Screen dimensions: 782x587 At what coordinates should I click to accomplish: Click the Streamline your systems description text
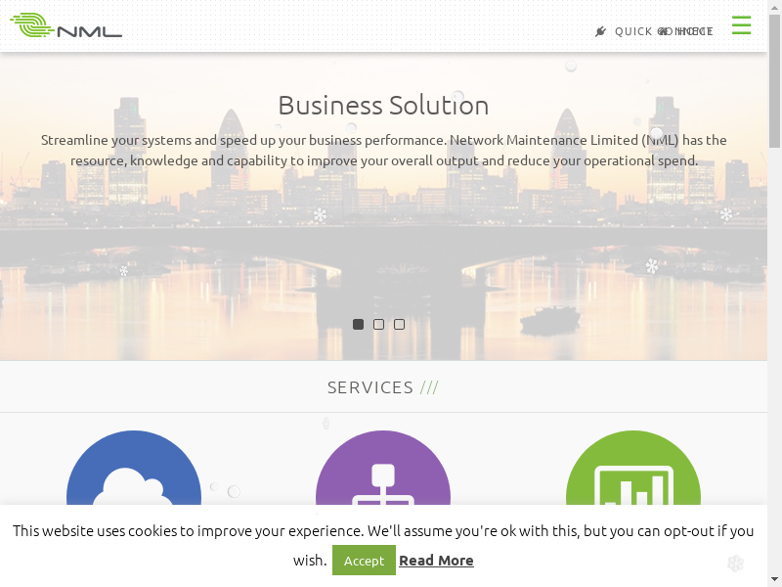tap(383, 151)
